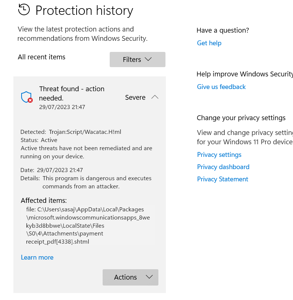Click the Actions chevron arrow
293x300 pixels.
coord(149,277)
